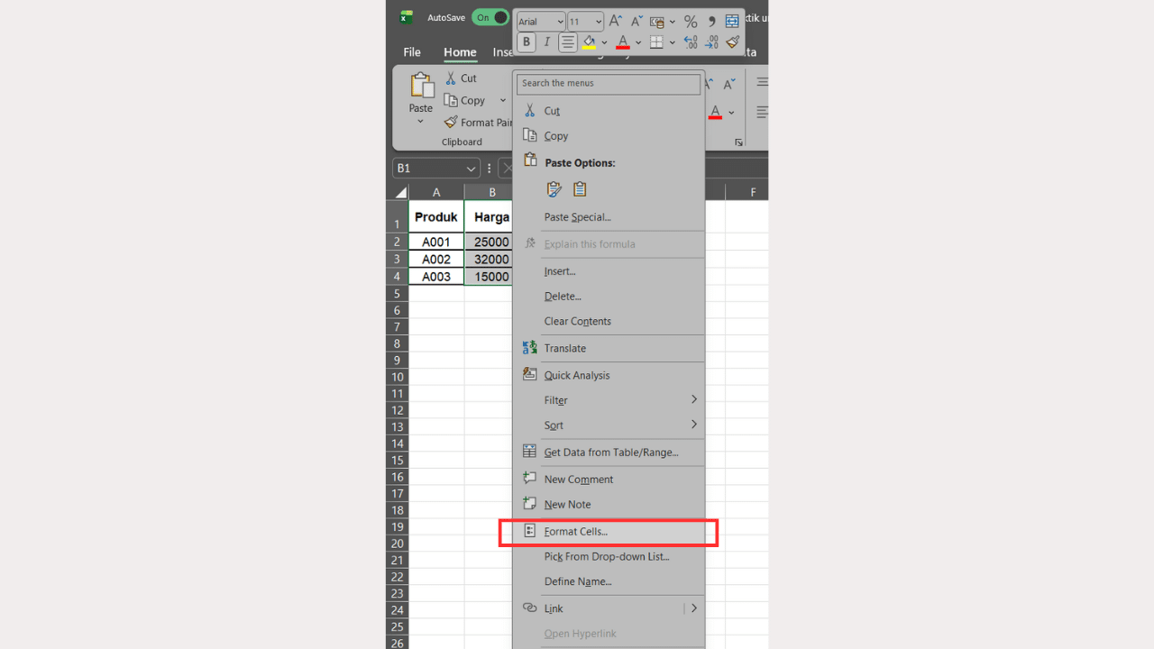This screenshot has height=649, width=1154.
Task: Open the Borders dropdown arrow
Action: (x=671, y=42)
